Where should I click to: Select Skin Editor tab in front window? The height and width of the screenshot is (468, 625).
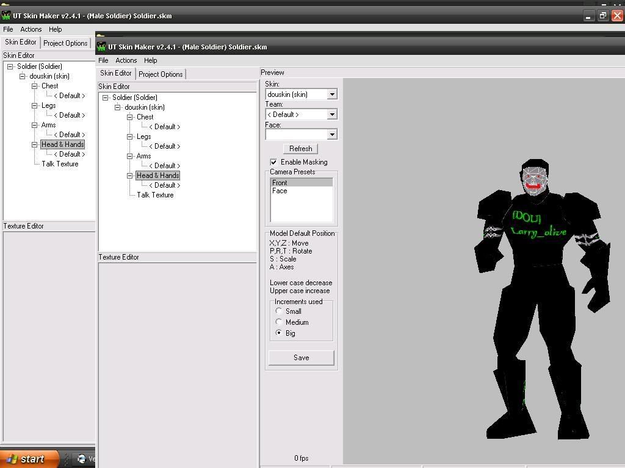click(115, 73)
